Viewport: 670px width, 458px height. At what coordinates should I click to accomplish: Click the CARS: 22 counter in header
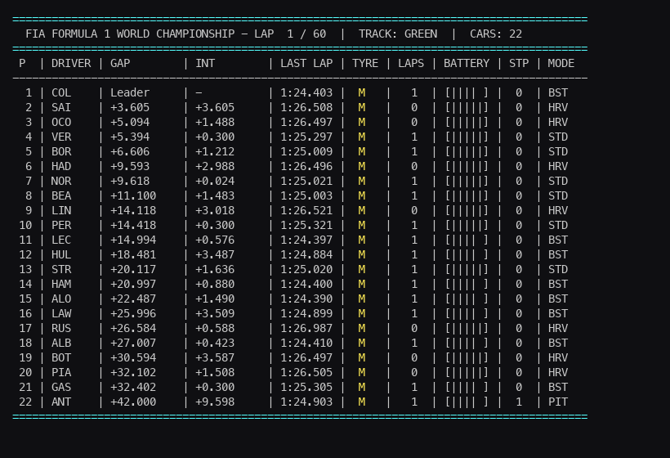tap(496, 34)
